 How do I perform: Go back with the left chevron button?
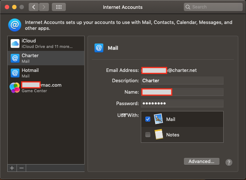point(33,7)
